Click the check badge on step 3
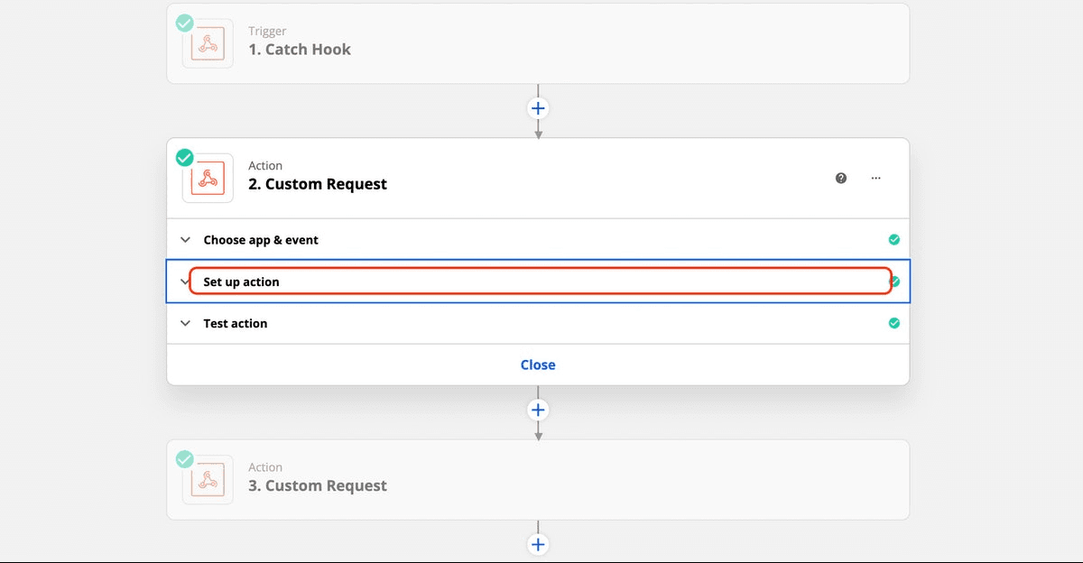Image resolution: width=1083 pixels, height=563 pixels. coord(184,459)
